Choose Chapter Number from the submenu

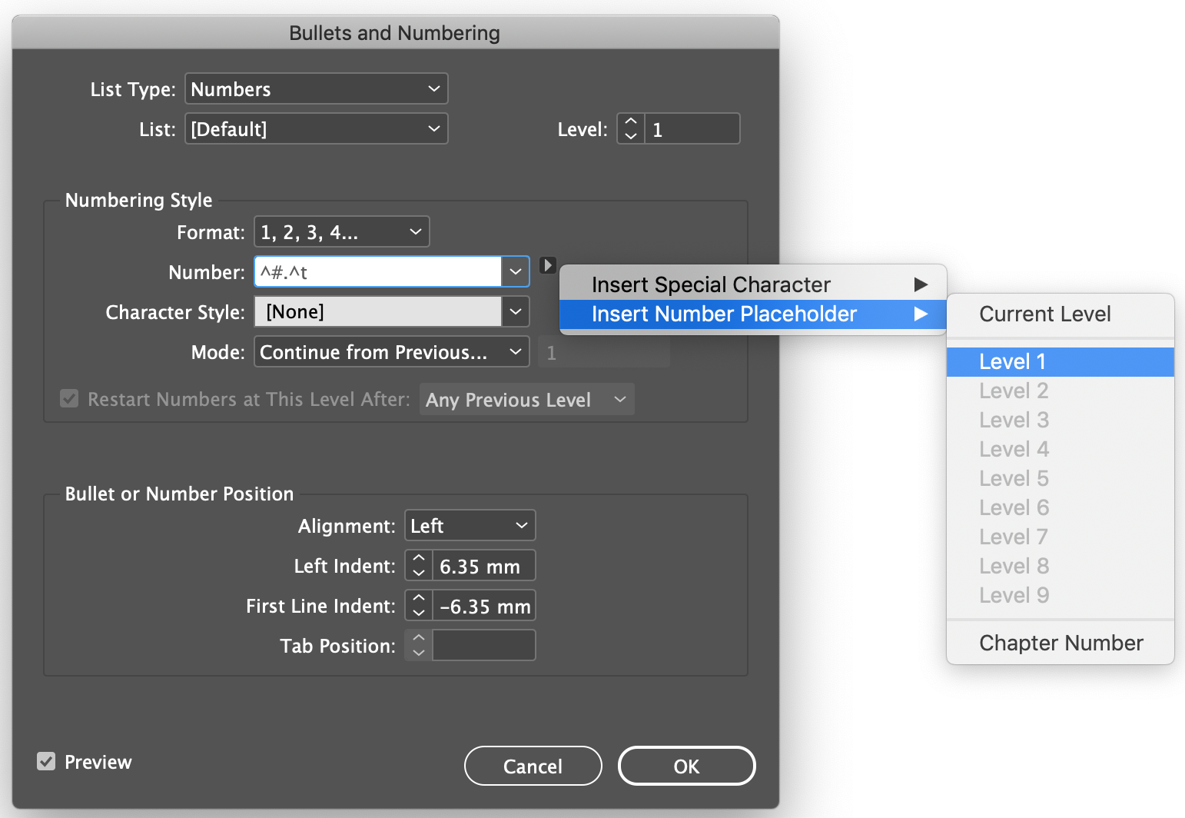1061,643
